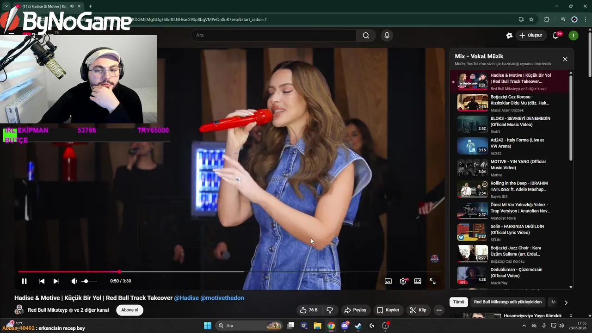Play Selin - FARKINDA DEĞİLDİN lyric video
The width and height of the screenshot is (592, 333).
(510, 233)
